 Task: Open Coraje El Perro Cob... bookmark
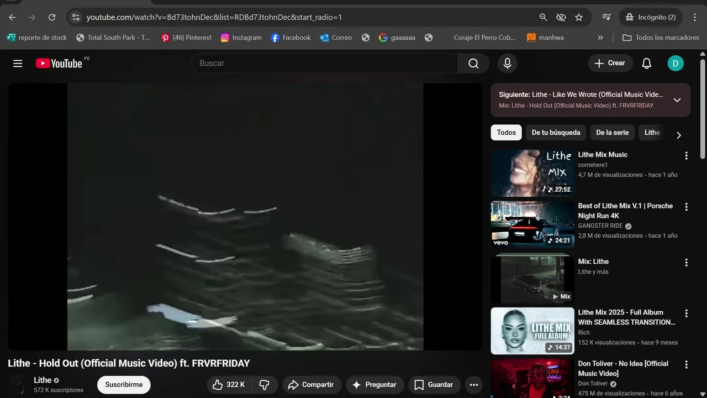click(484, 38)
